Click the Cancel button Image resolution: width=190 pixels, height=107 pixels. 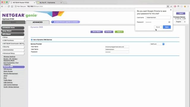[109, 32]
